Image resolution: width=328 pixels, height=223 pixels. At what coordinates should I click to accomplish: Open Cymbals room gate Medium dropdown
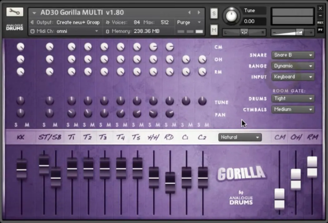pos(293,109)
